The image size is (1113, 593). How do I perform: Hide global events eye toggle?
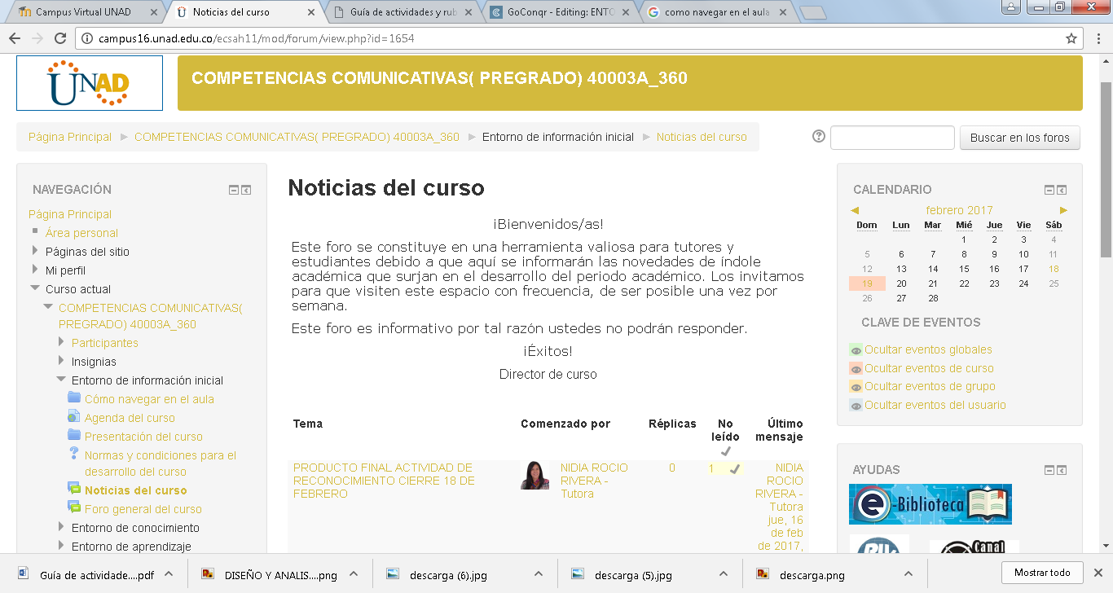tap(856, 350)
